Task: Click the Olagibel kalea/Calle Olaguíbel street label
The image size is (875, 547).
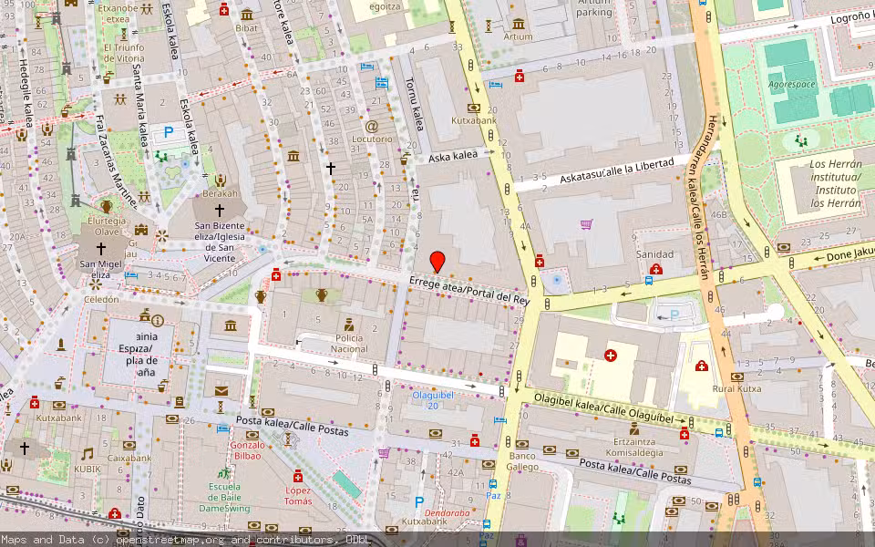Action: [603, 408]
